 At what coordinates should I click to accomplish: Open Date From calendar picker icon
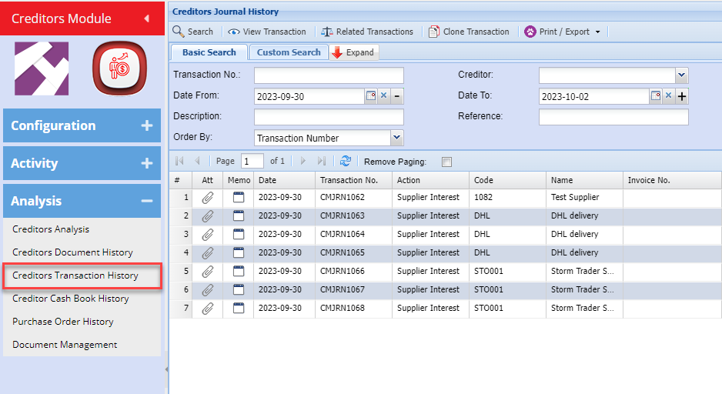[370, 96]
